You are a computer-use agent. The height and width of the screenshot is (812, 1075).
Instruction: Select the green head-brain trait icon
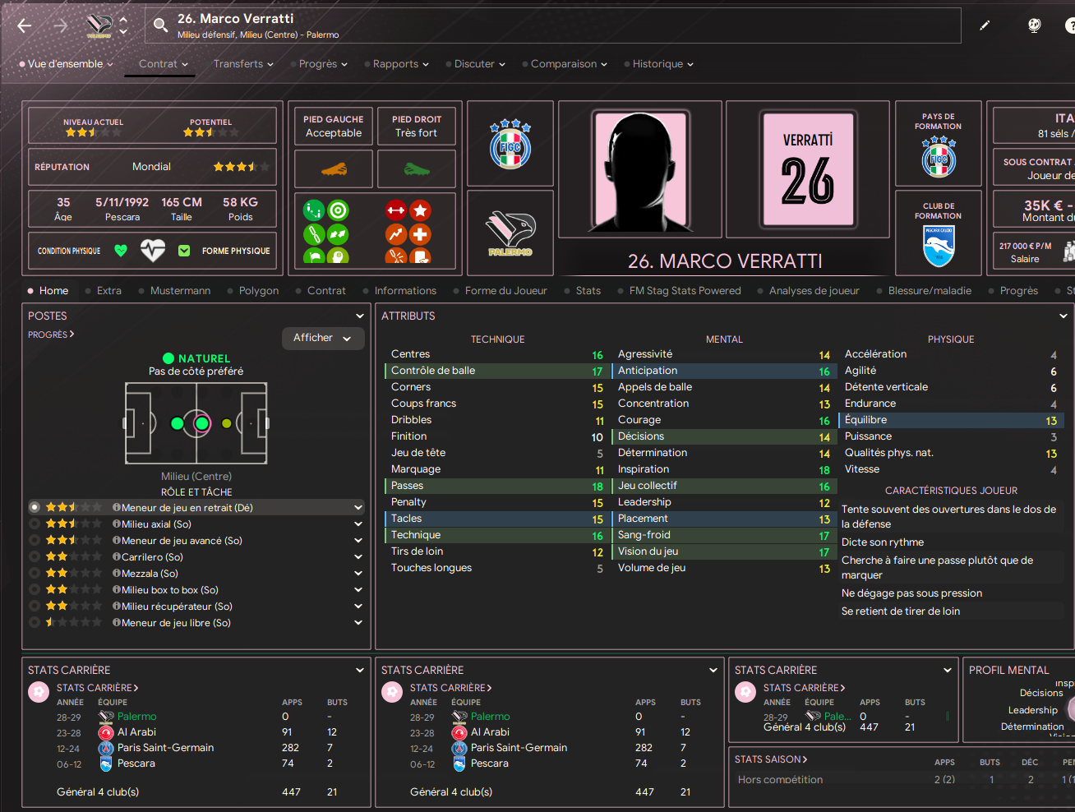[338, 256]
